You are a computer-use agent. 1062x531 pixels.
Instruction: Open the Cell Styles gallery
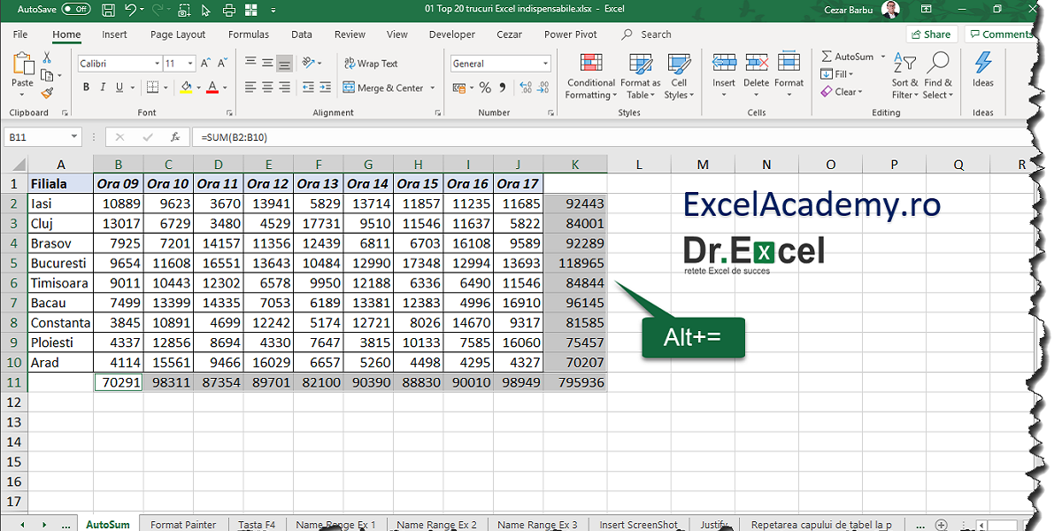pyautogui.click(x=679, y=76)
